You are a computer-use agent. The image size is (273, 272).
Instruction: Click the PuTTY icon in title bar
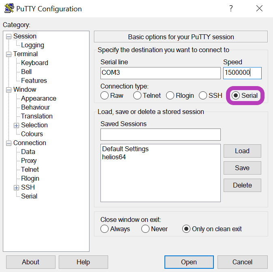[x=9, y=8]
